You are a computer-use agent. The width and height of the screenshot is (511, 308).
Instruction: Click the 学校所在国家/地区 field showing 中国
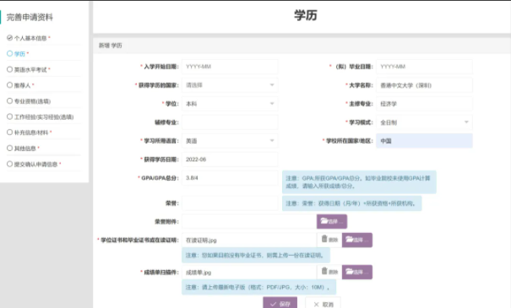click(x=424, y=141)
